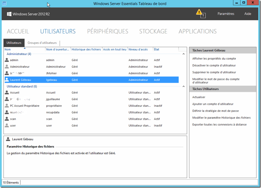Select the recupdata user row
261x188 pixels.
[x=89, y=112]
